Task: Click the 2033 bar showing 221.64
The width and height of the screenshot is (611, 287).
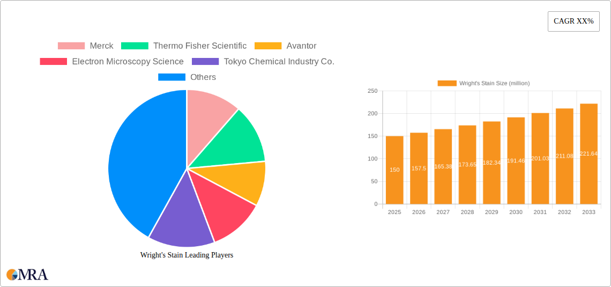Action: pyautogui.click(x=589, y=153)
